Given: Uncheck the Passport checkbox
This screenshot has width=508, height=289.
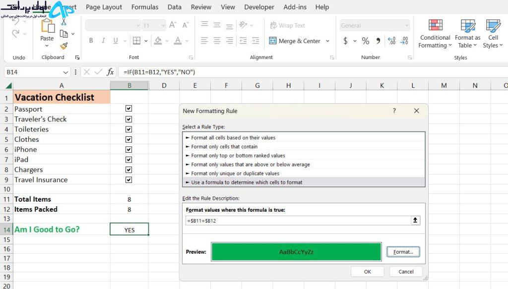Looking at the screenshot, I should click(x=128, y=109).
